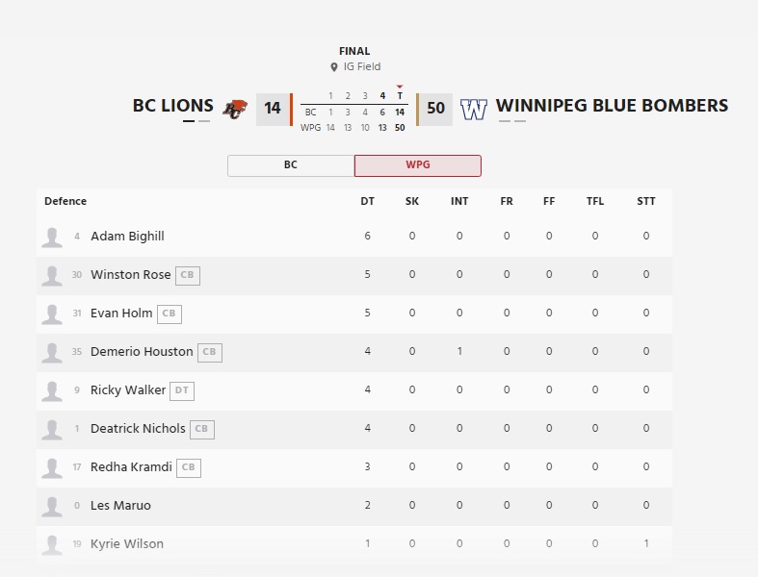Click the STT column header
The image size is (758, 577).
(x=645, y=202)
